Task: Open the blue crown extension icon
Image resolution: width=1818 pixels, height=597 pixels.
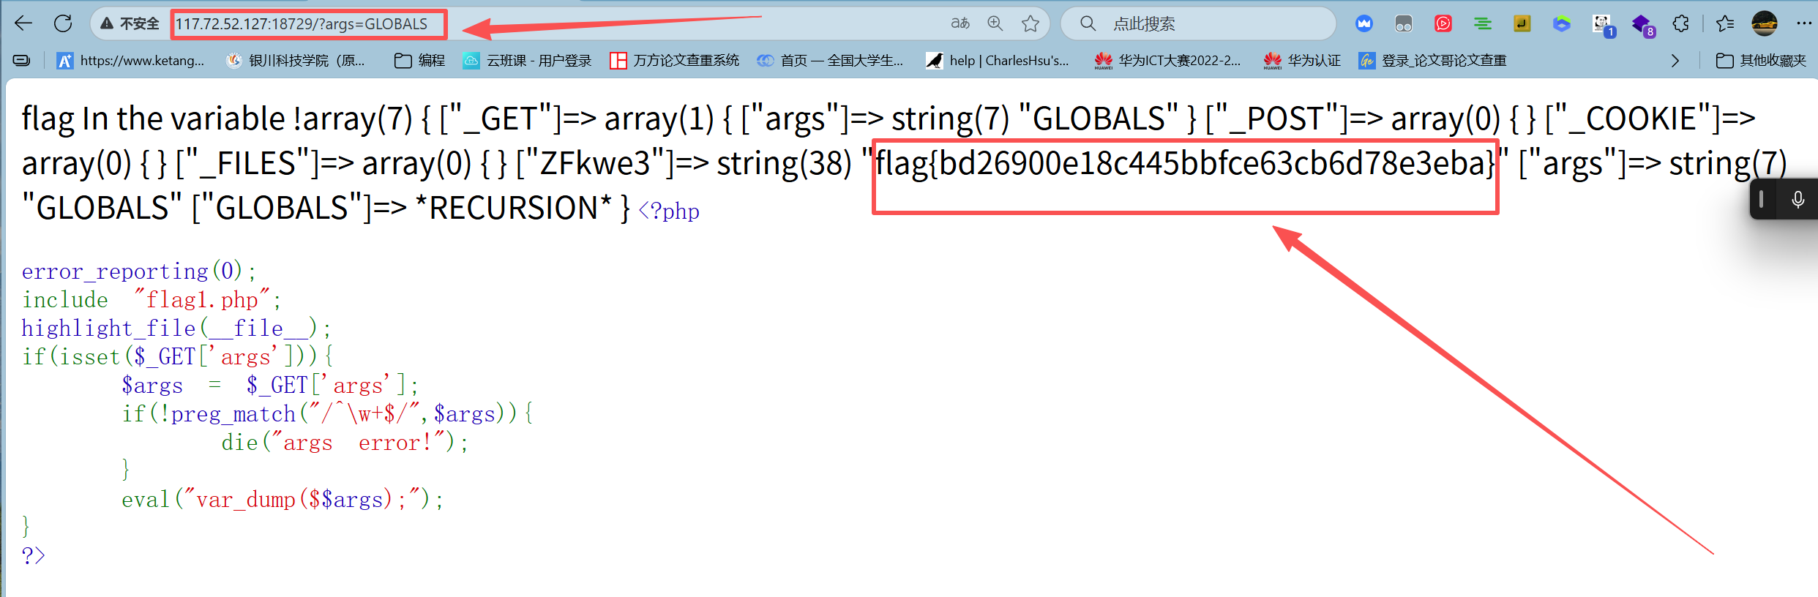Action: click(1364, 23)
